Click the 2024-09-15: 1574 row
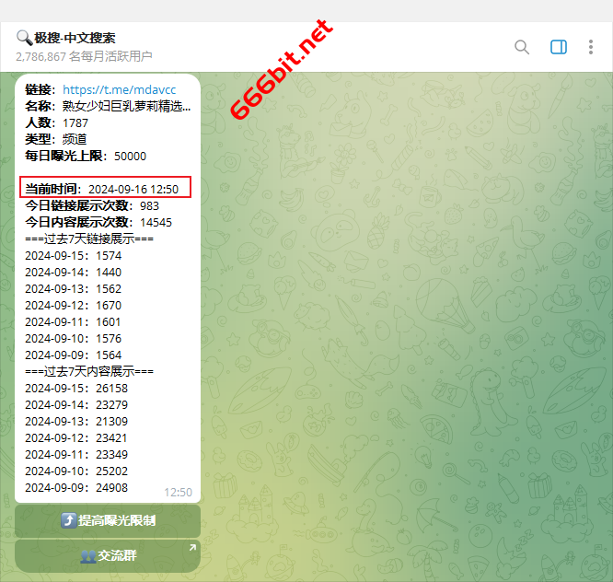This screenshot has width=613, height=582. coord(74,256)
